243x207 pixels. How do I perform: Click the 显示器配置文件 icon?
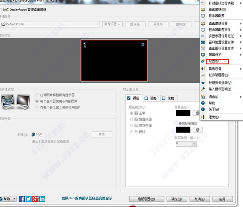(203, 30)
